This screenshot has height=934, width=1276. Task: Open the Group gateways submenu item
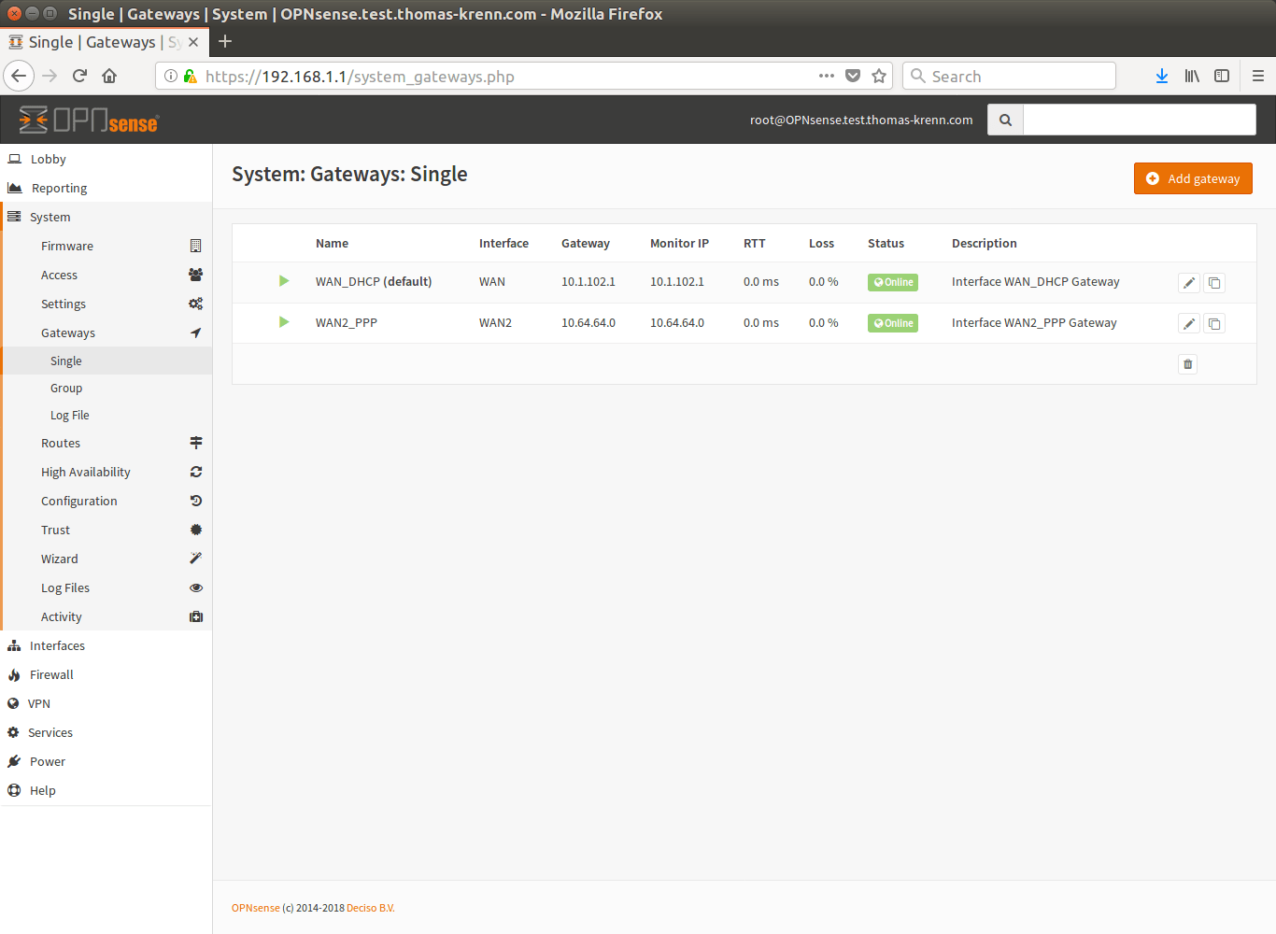tap(66, 388)
